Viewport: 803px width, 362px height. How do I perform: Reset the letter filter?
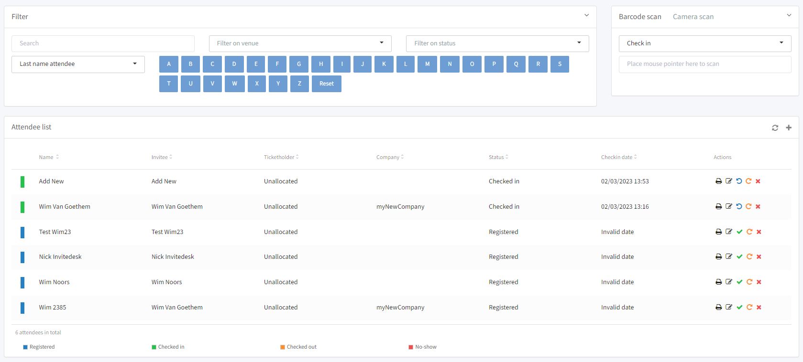click(x=327, y=84)
